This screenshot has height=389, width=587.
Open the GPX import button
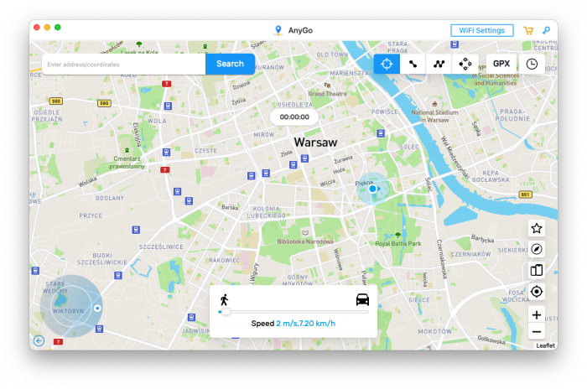(501, 64)
